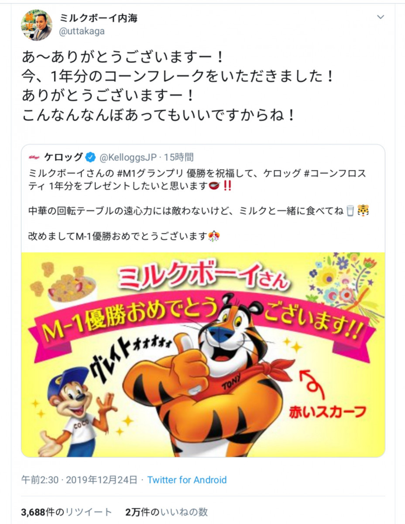Screen dimensions: 405x524
Task: Open the tweet options chevron menu
Action: 381,17
